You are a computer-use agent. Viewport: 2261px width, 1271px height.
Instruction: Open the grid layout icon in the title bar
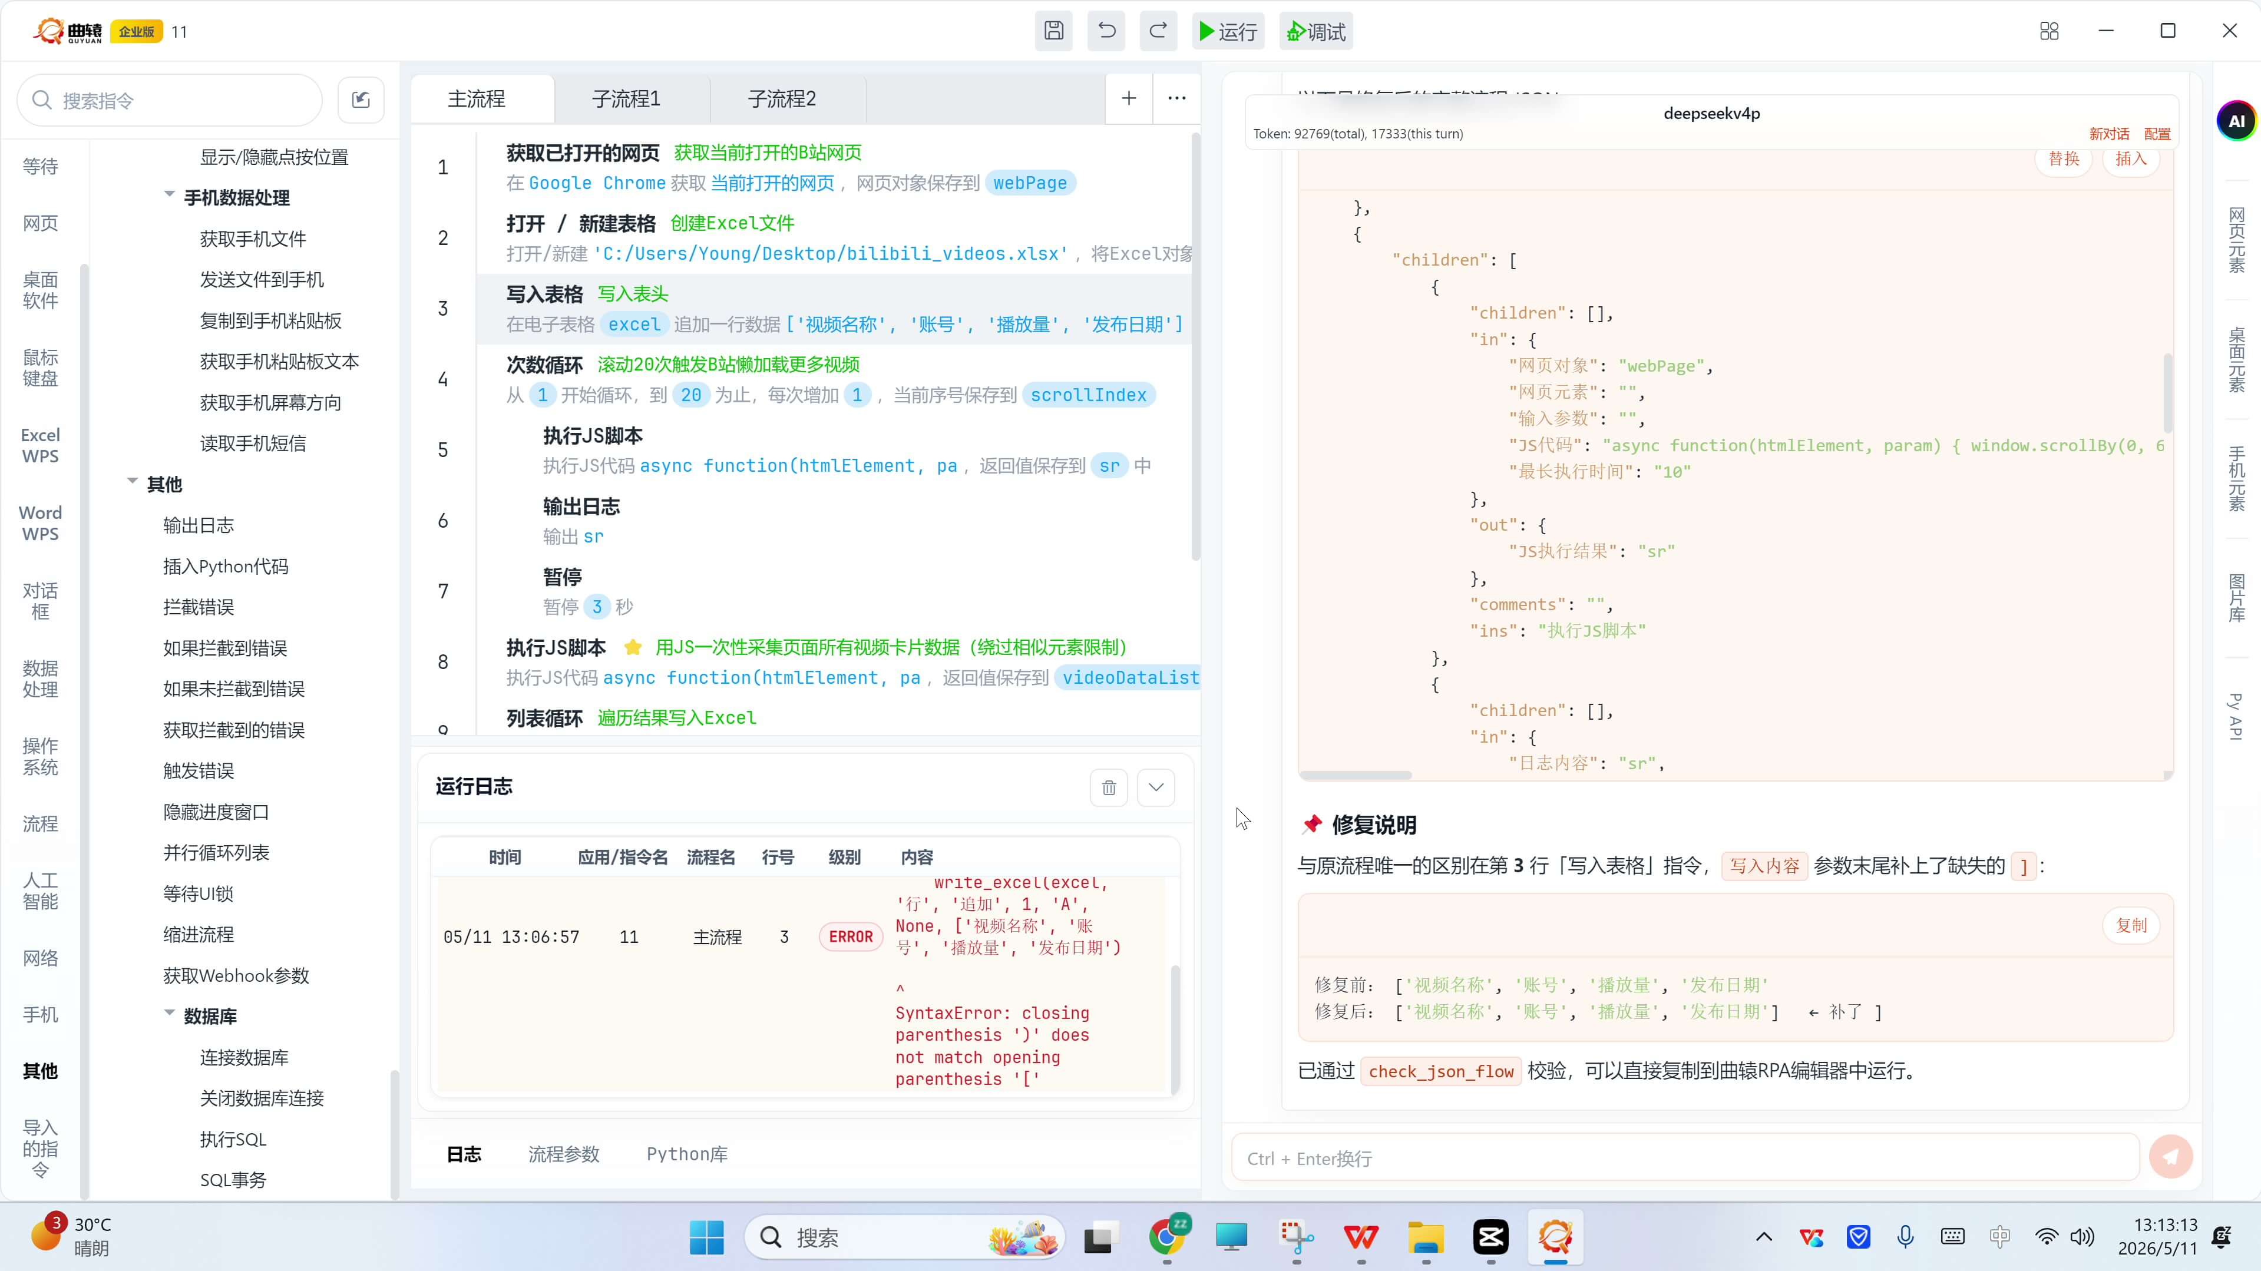click(x=2050, y=32)
